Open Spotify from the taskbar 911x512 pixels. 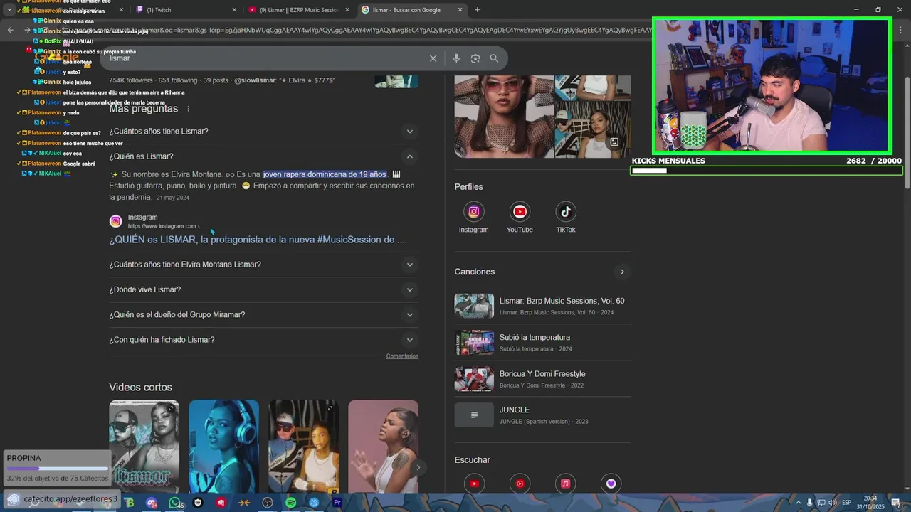[291, 503]
